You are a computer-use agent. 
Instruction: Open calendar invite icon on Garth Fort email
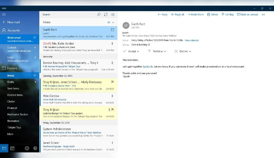click(x=112, y=30)
